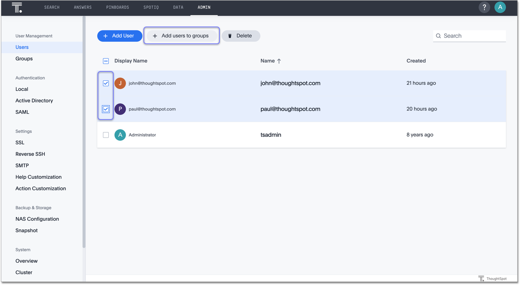Click the Add users to groups button
This screenshot has height=285, width=520.
(x=181, y=36)
